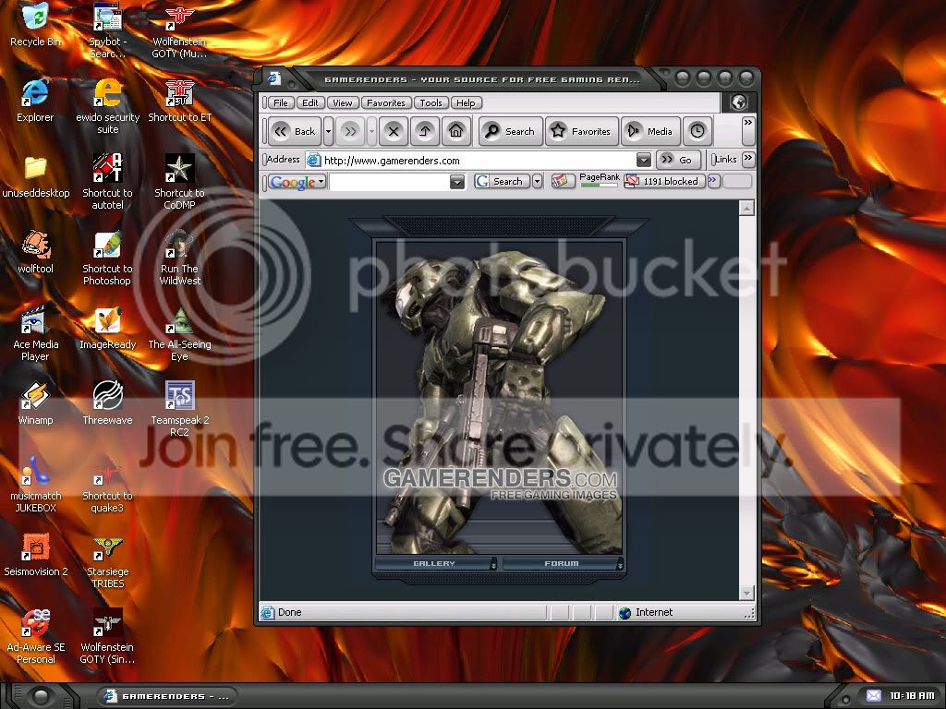
Task: Launch ewido security suite icon
Action: 107,107
